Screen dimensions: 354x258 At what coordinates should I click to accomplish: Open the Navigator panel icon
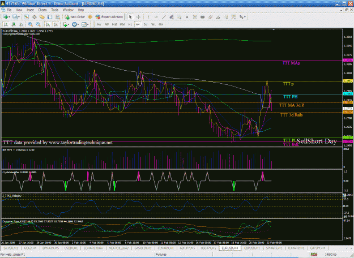(42, 17)
